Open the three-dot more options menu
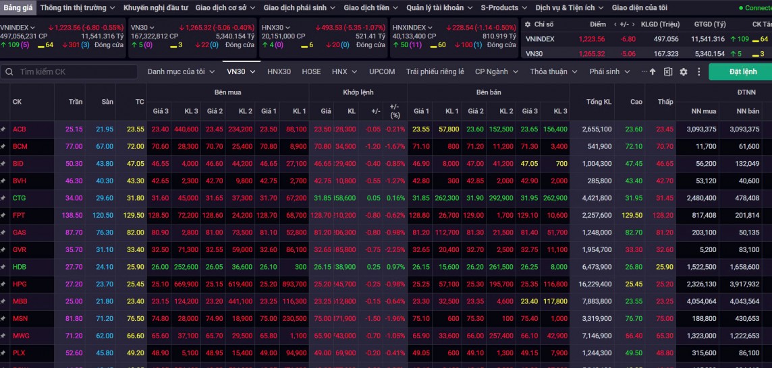The width and height of the screenshot is (772, 368). pos(698,71)
